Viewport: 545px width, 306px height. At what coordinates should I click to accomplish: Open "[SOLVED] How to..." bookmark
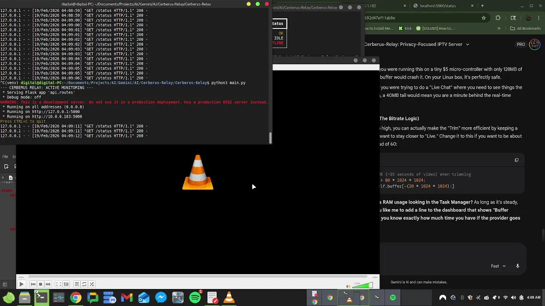tap(435, 28)
